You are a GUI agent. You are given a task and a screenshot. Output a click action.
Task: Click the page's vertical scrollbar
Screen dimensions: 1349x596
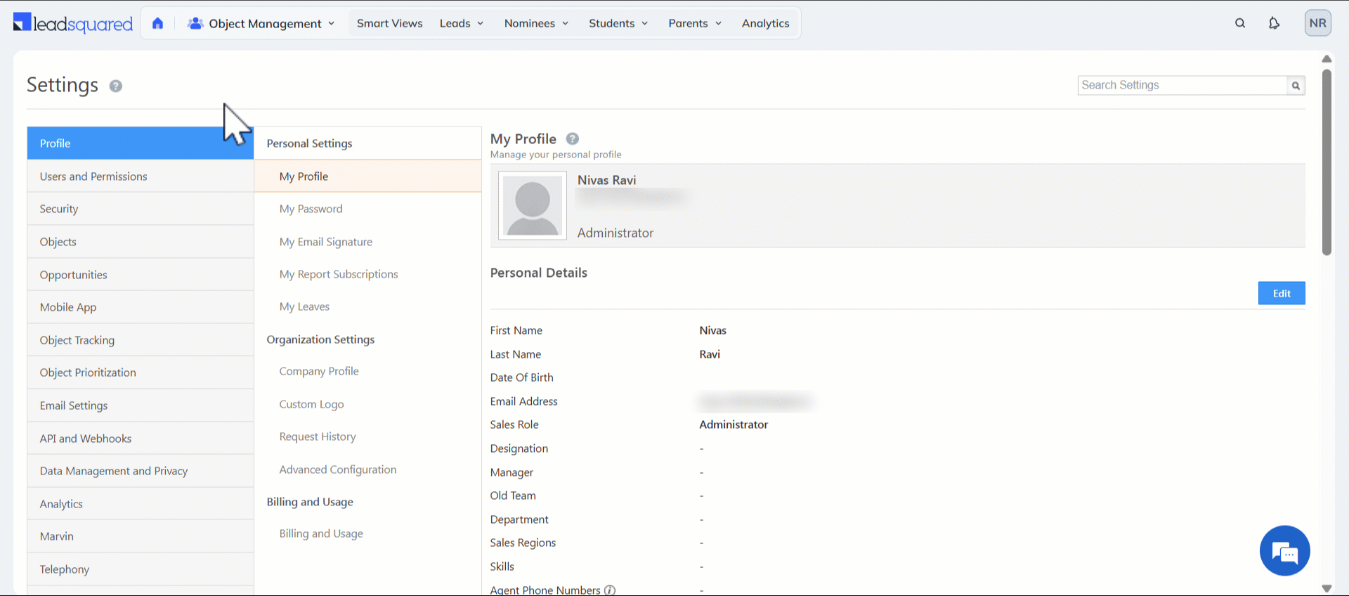[1327, 162]
